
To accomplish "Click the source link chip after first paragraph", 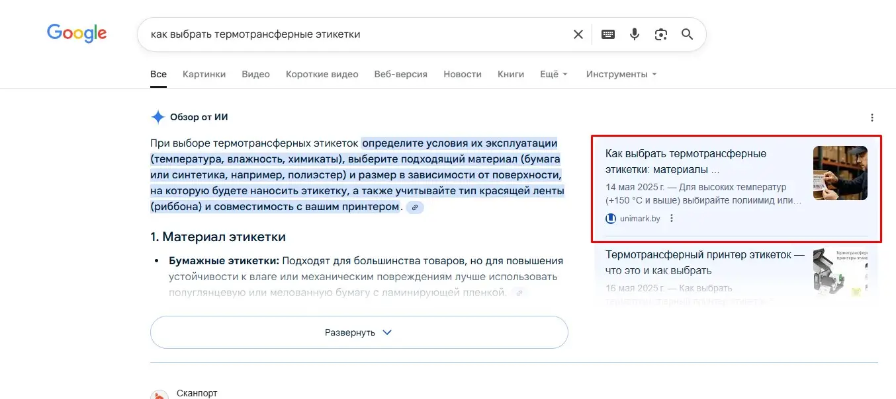I will pyautogui.click(x=415, y=207).
